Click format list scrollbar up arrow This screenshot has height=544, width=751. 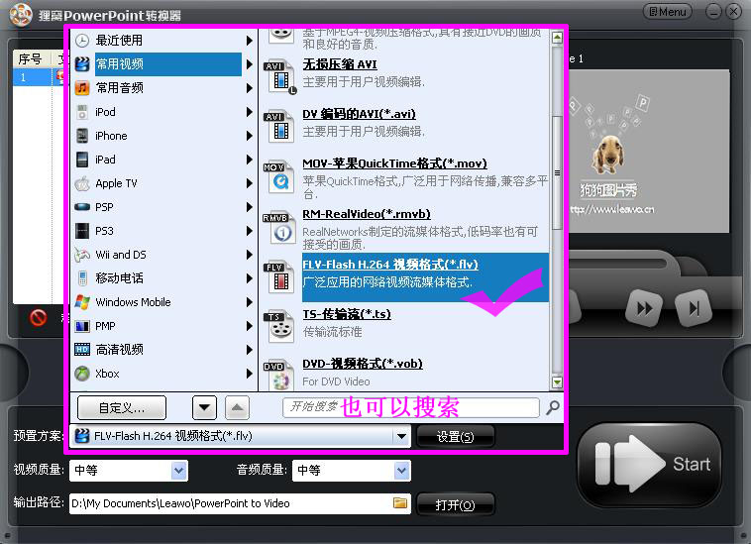pyautogui.click(x=557, y=38)
